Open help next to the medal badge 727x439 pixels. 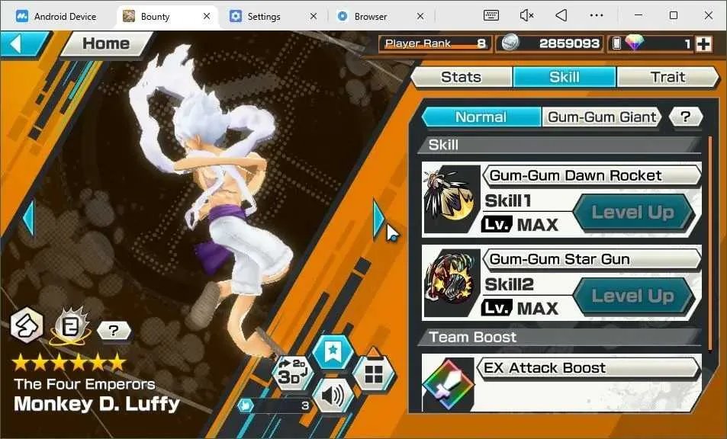[114, 330]
